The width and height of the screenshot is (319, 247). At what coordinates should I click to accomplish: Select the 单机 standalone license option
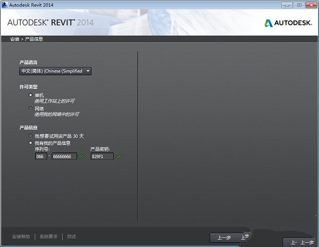[30, 95]
